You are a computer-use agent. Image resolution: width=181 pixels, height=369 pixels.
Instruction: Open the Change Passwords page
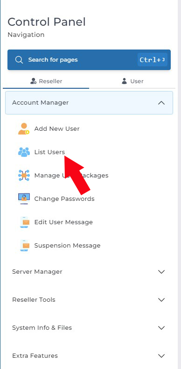64,199
